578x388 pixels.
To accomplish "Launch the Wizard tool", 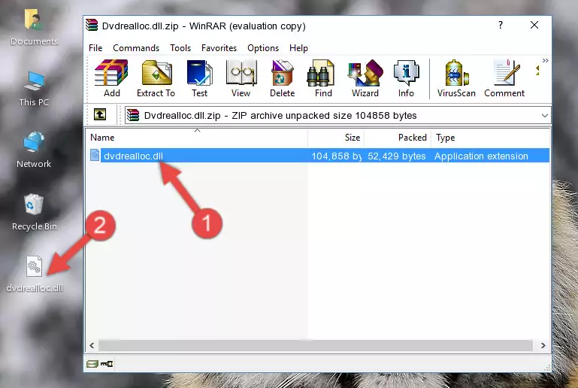I will tap(365, 78).
